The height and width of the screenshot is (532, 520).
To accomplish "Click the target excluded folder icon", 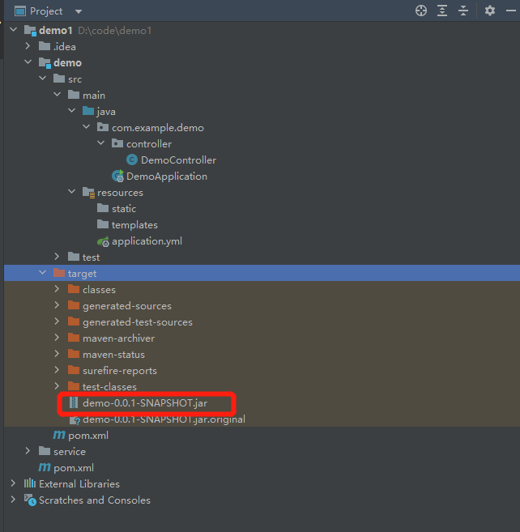I will tap(59, 273).
